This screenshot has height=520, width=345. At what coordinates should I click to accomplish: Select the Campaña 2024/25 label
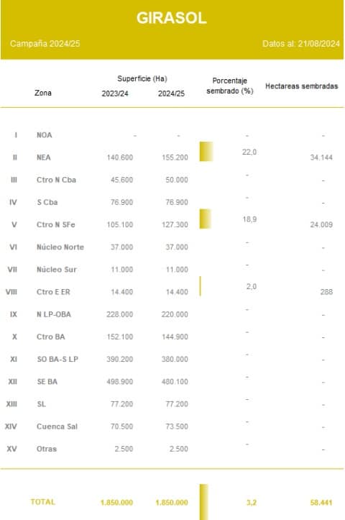tap(45, 43)
